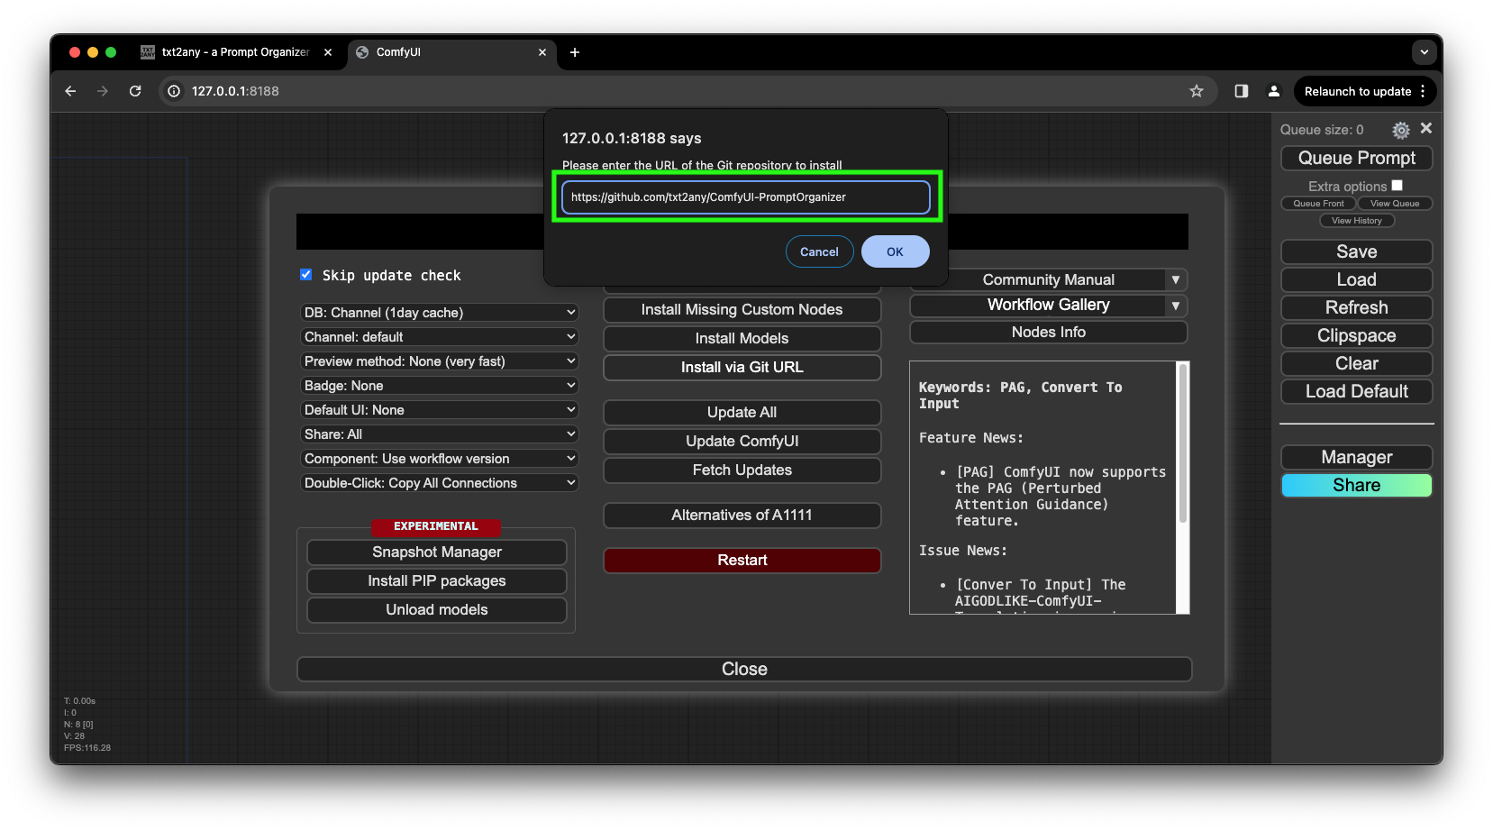Open the Chrome profile icon

pos(1274,91)
